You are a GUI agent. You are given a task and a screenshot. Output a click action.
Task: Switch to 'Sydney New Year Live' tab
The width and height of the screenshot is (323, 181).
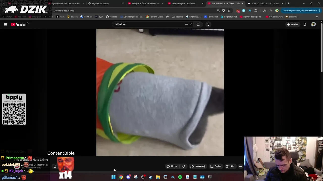pyautogui.click(x=66, y=4)
